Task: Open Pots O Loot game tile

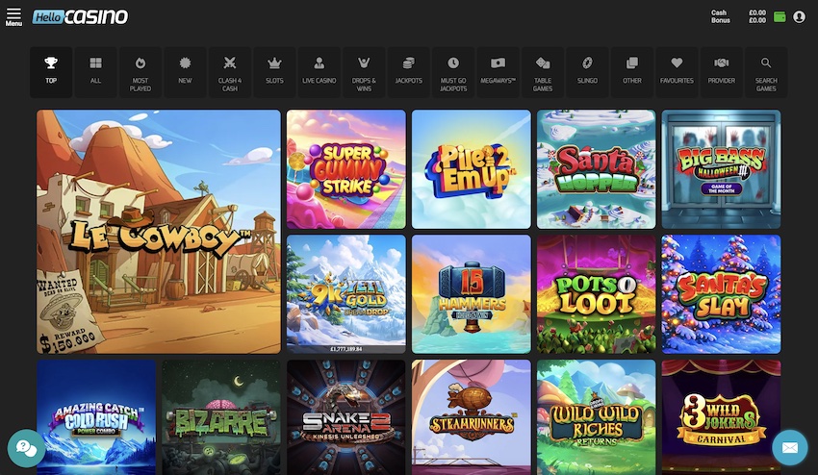Action: (597, 294)
